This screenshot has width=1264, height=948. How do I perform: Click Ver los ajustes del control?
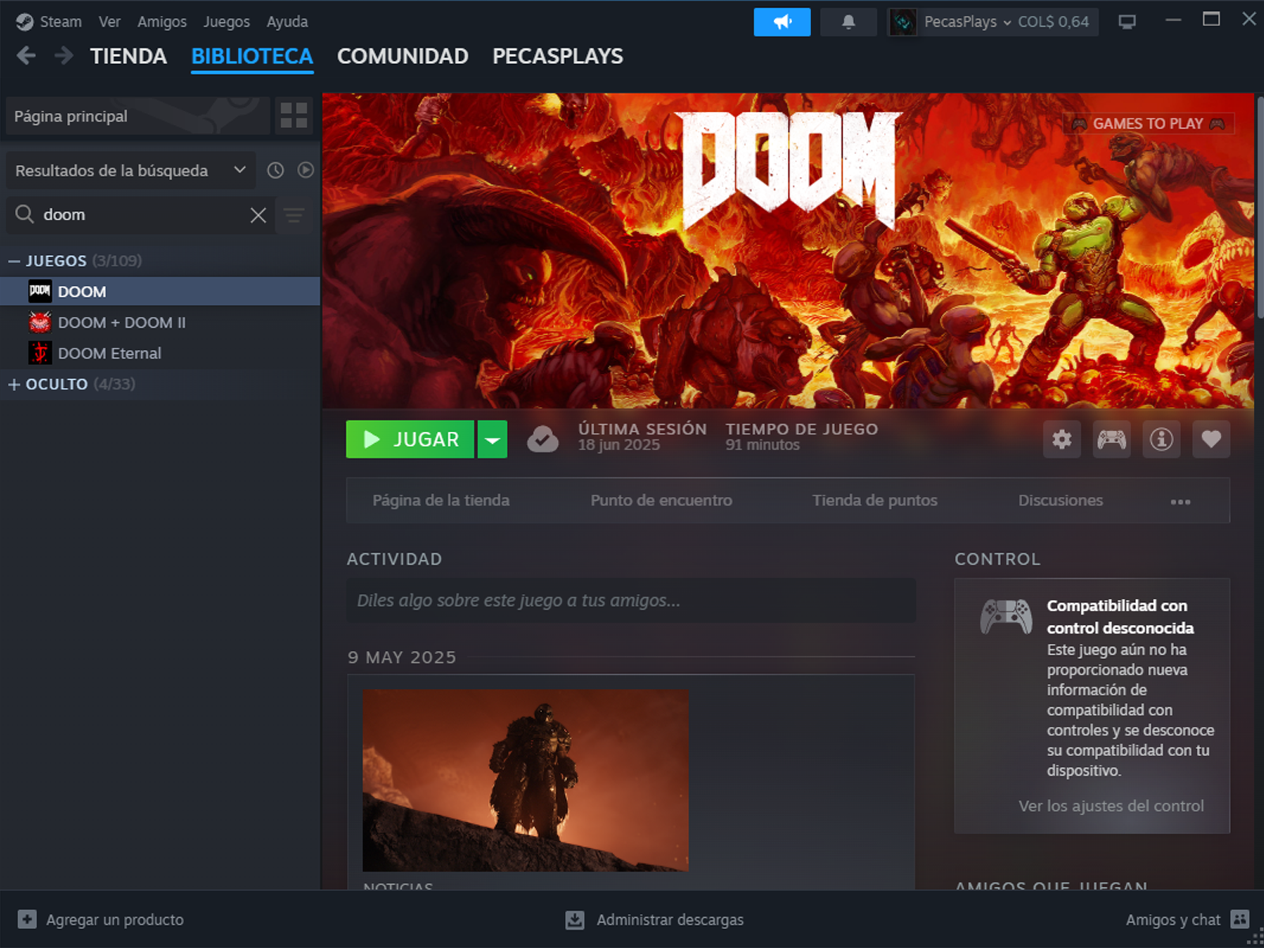click(x=1111, y=806)
